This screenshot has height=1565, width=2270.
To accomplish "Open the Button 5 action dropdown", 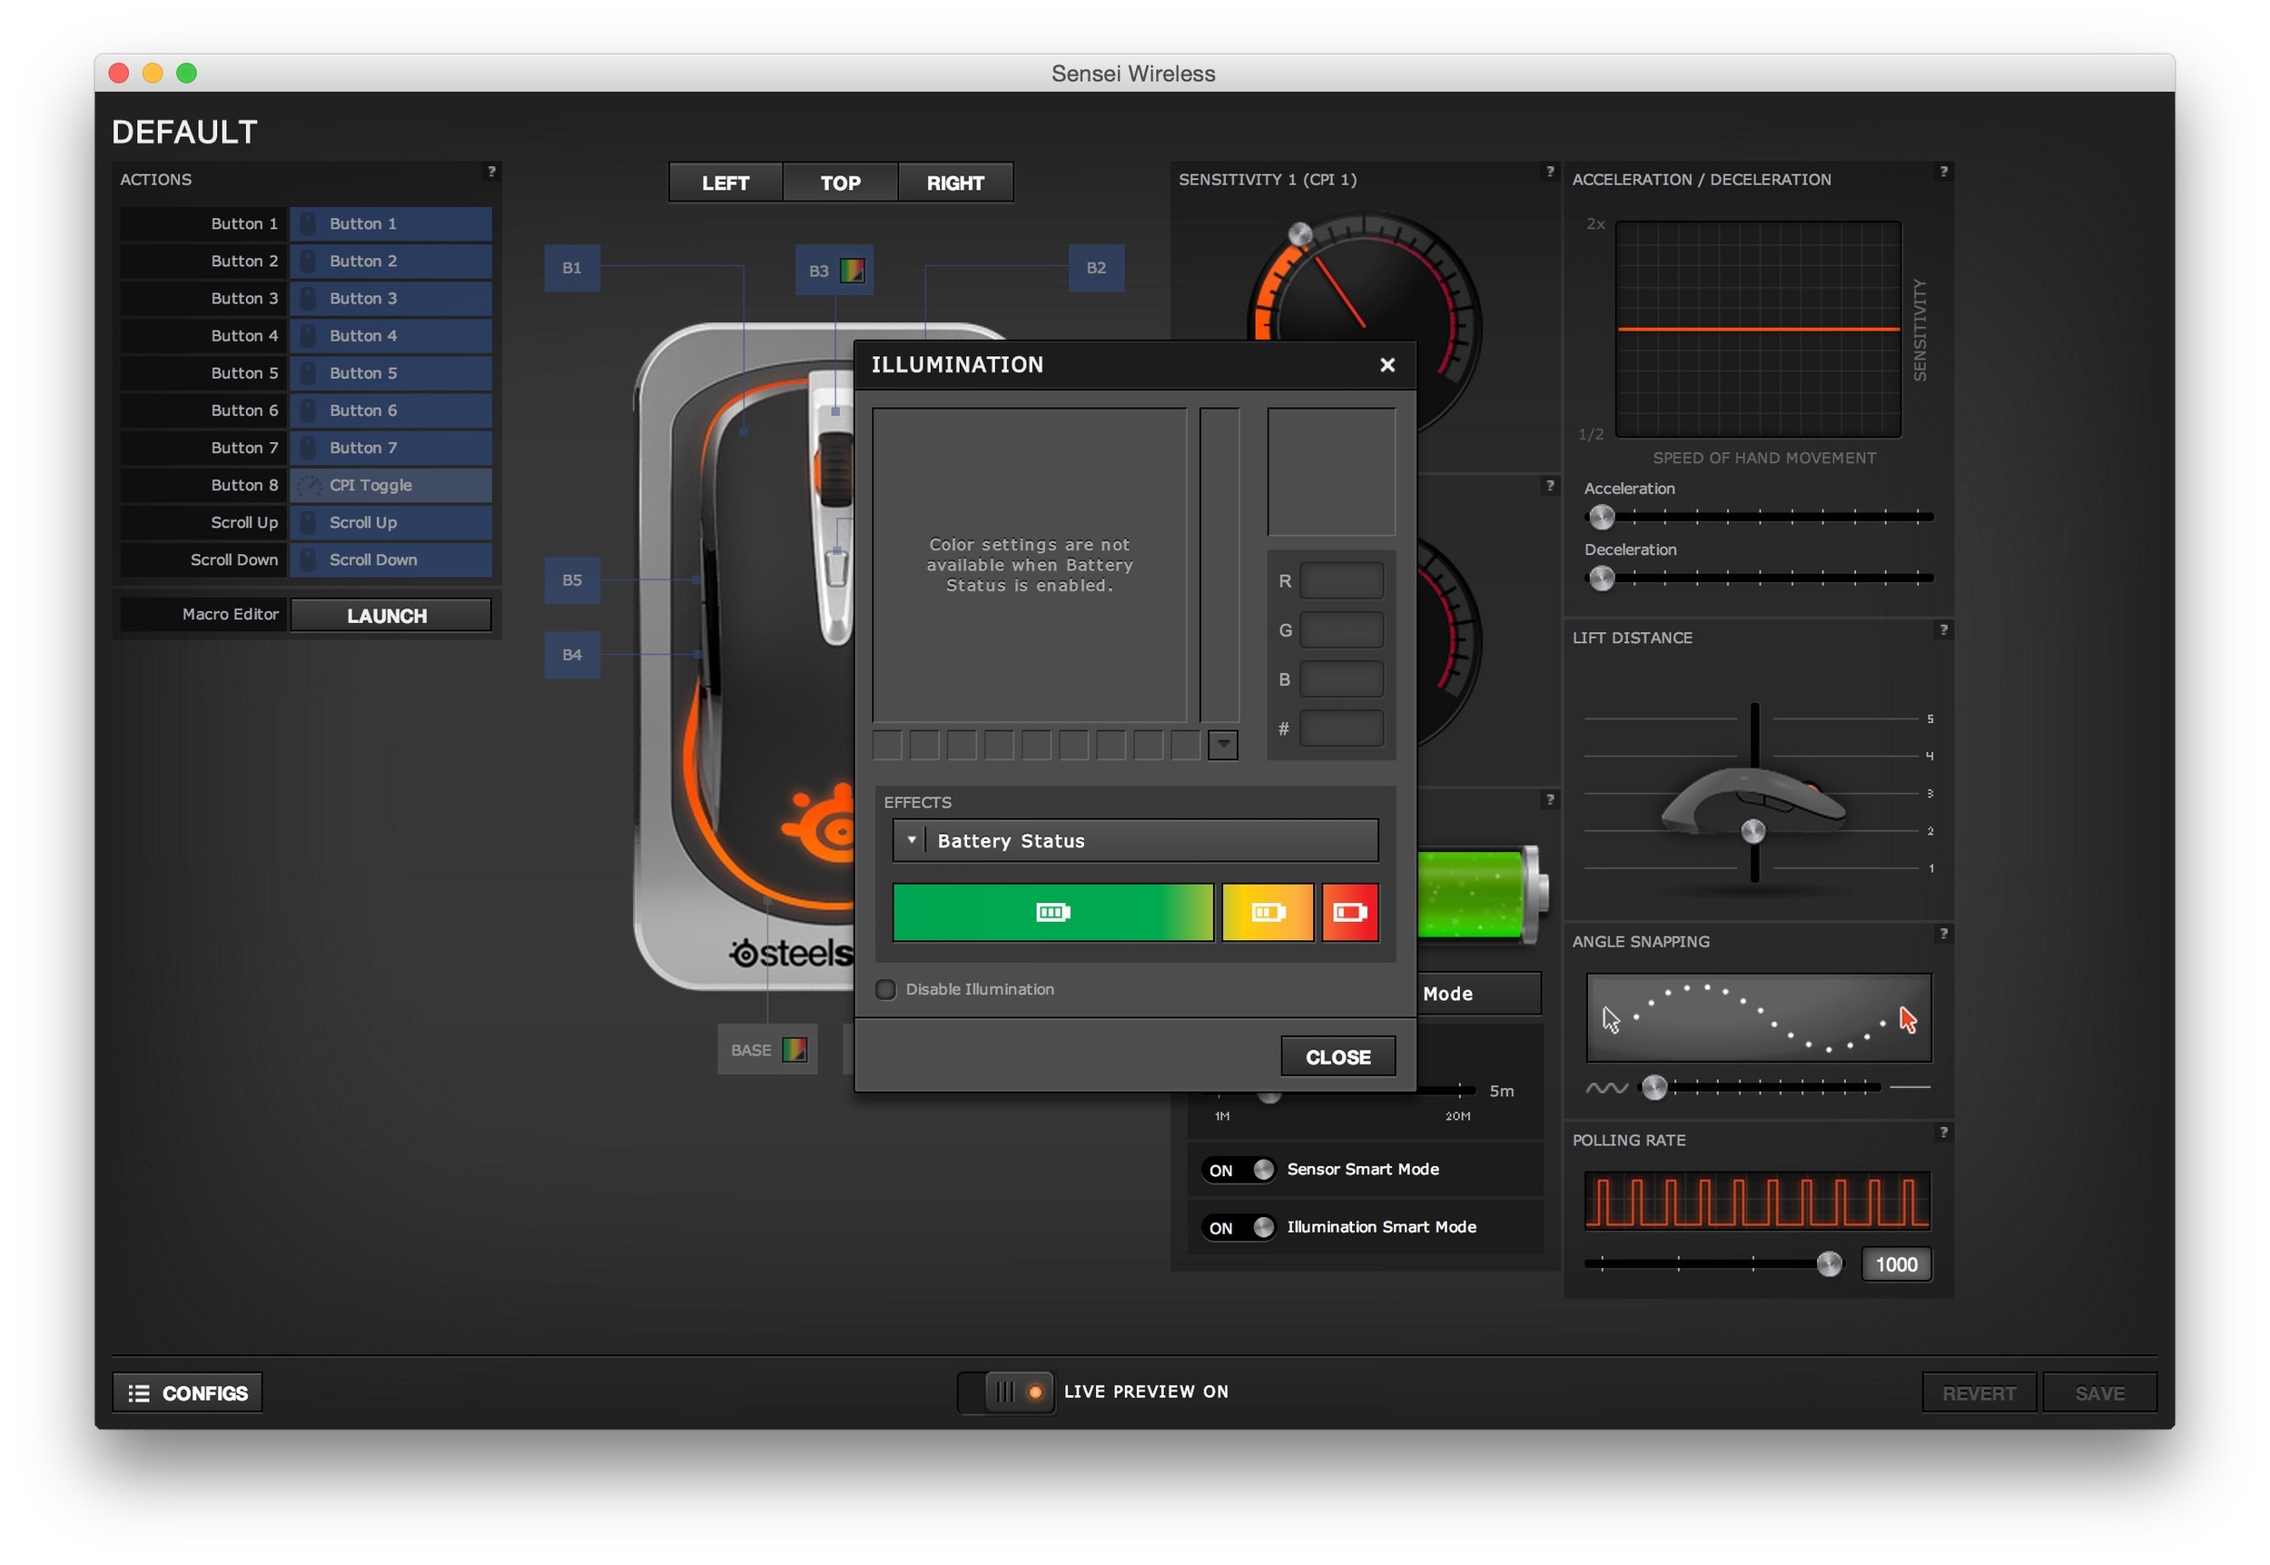I will pos(390,372).
